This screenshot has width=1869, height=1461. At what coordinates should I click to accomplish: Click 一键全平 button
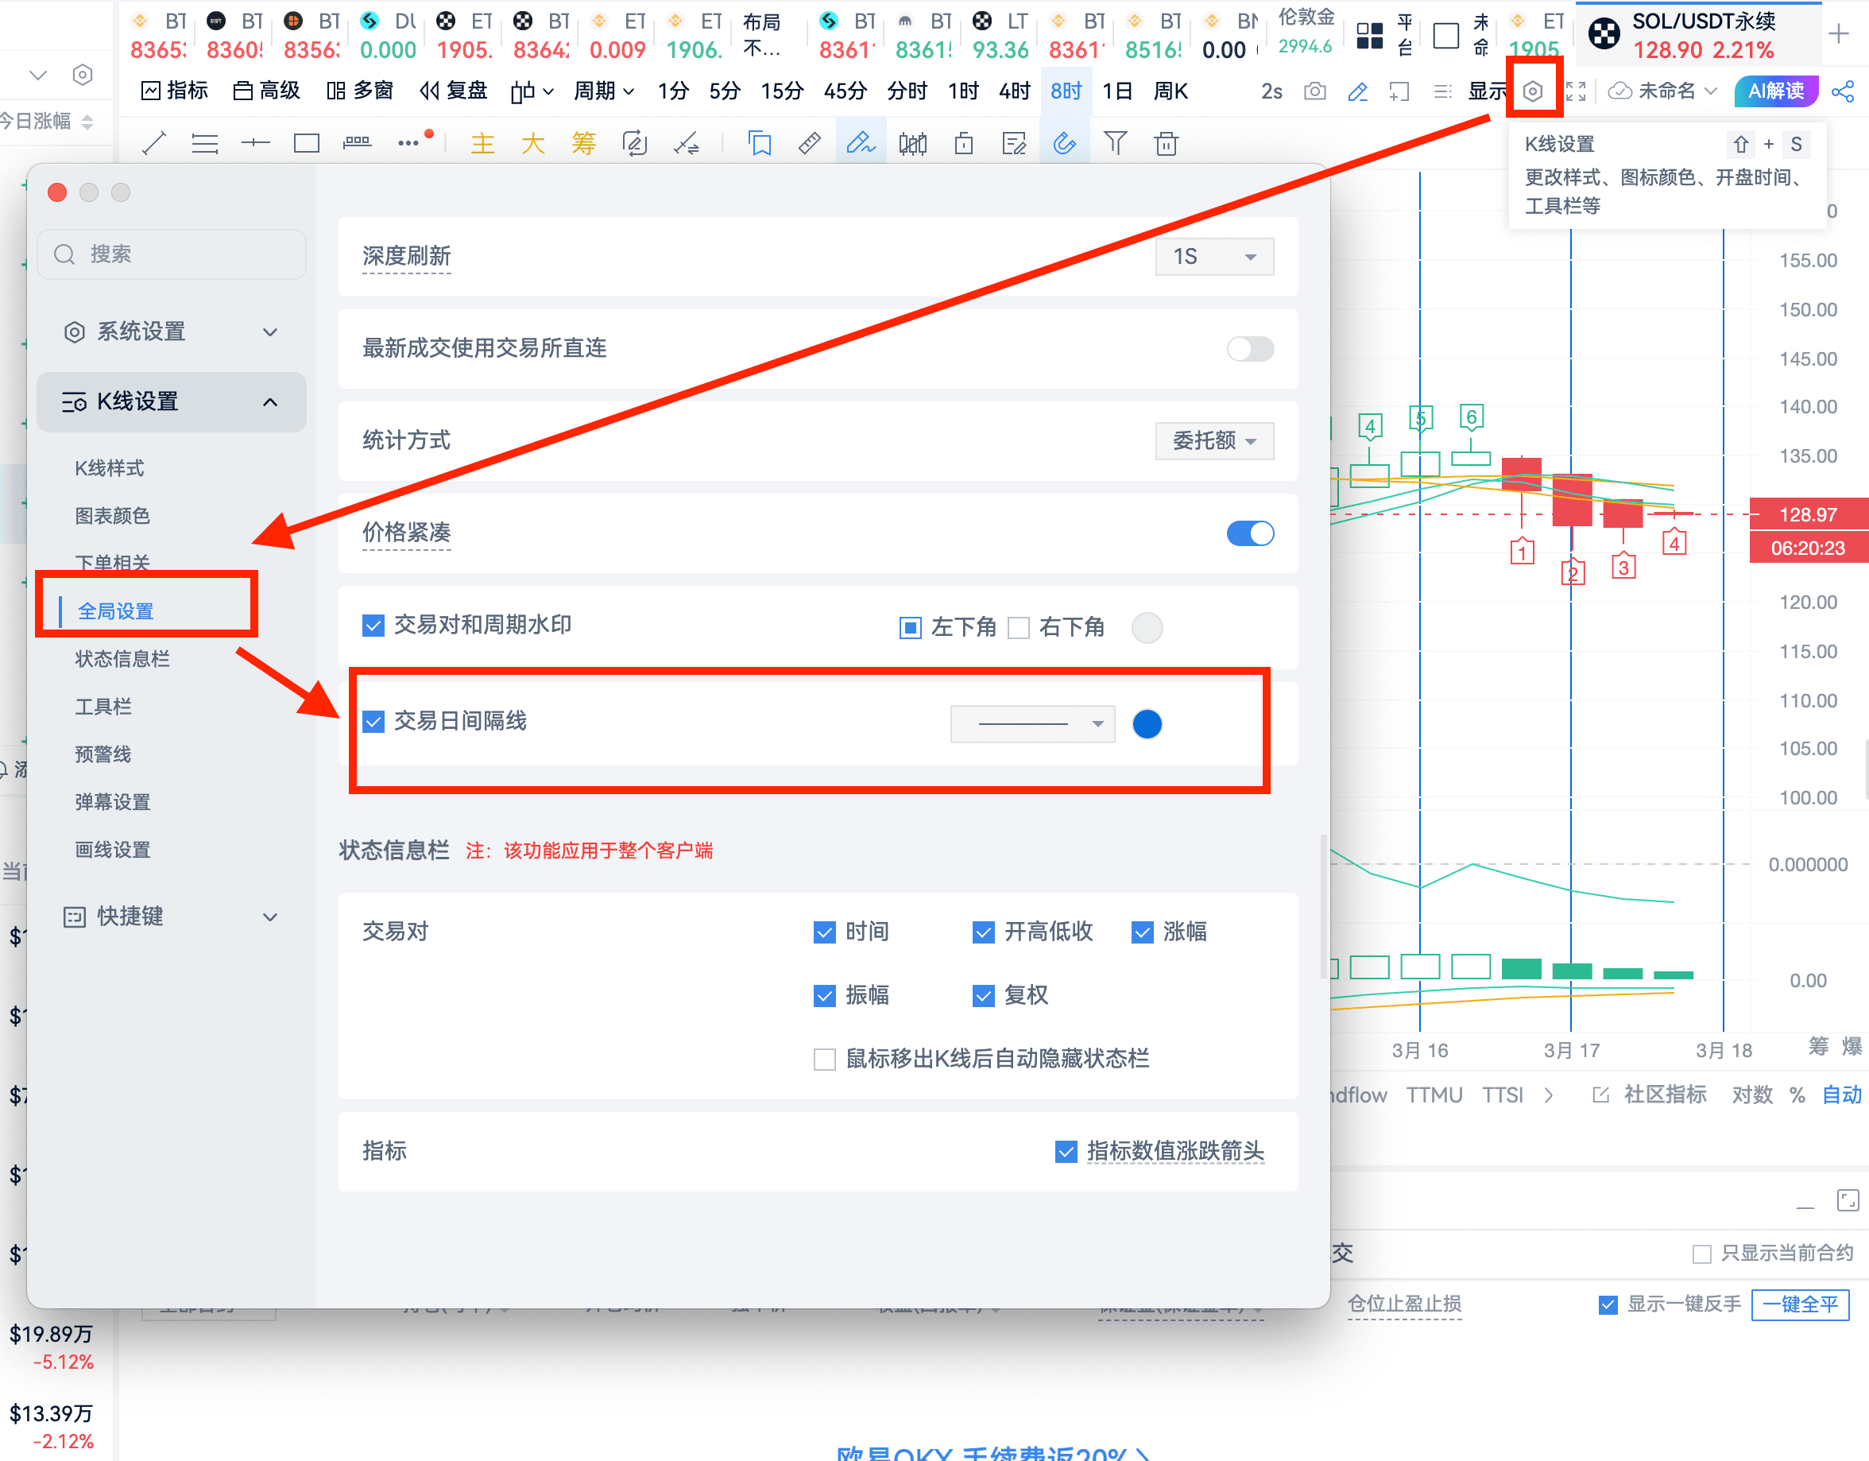[x=1801, y=1304]
